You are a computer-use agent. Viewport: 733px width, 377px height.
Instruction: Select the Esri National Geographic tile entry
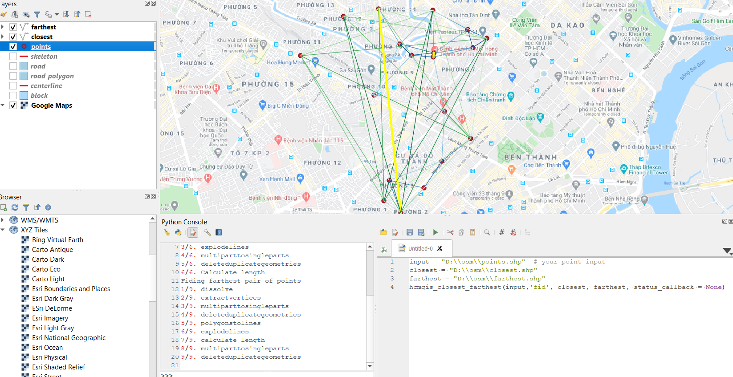[69, 338]
